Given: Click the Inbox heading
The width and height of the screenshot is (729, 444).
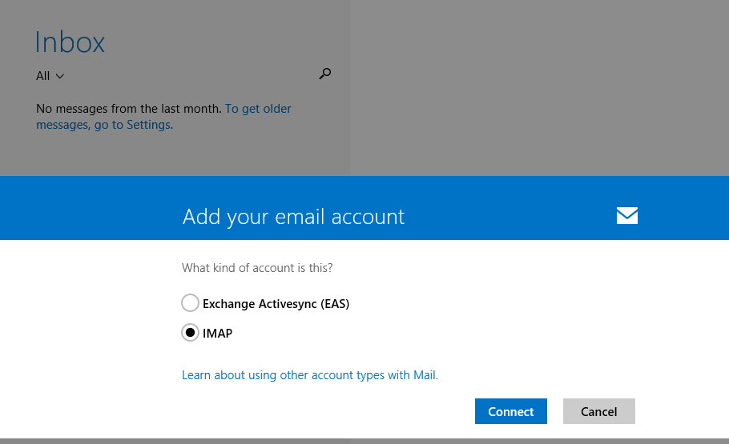Looking at the screenshot, I should (70, 42).
